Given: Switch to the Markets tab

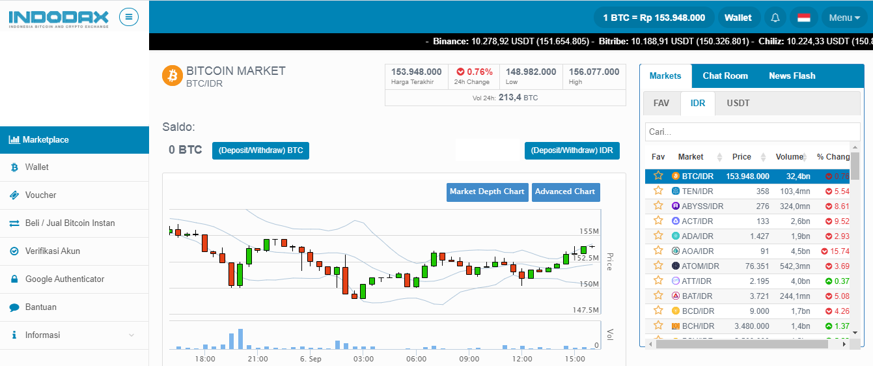Looking at the screenshot, I should (x=665, y=76).
